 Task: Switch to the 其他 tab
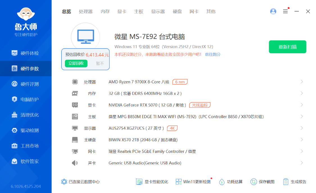211,12
